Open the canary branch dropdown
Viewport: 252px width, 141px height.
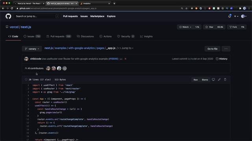[32, 49]
